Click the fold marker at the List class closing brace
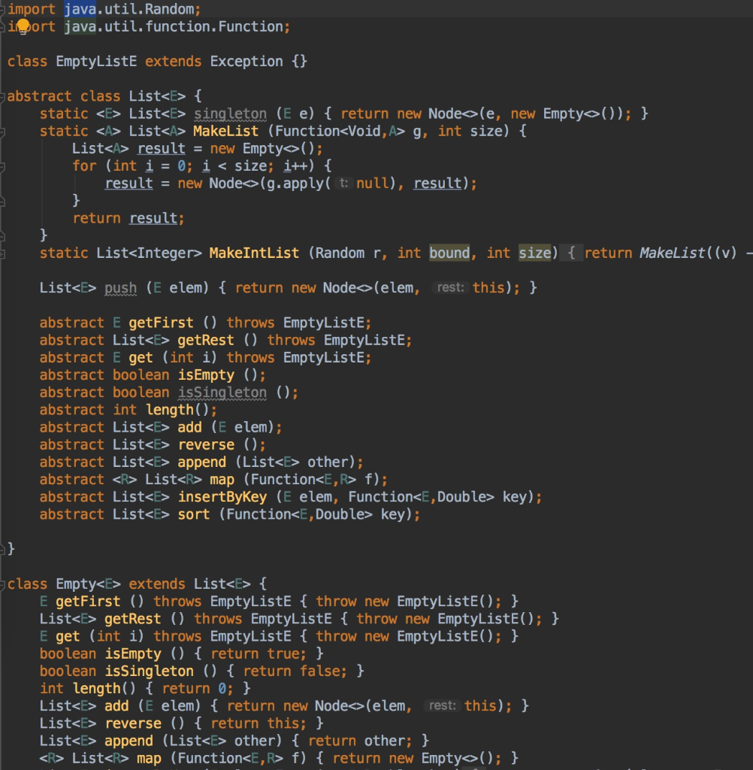753x770 pixels. [x=3, y=549]
